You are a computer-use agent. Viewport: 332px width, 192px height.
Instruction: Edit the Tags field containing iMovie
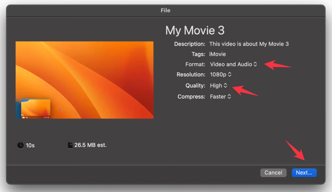coord(218,54)
